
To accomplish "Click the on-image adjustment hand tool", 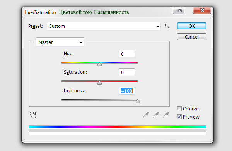I will point(33,115).
